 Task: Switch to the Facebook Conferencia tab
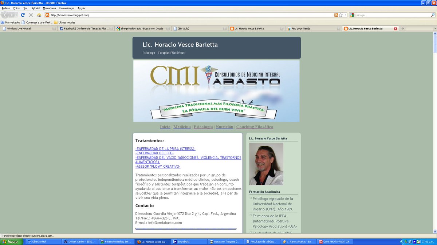pyautogui.click(x=86, y=28)
